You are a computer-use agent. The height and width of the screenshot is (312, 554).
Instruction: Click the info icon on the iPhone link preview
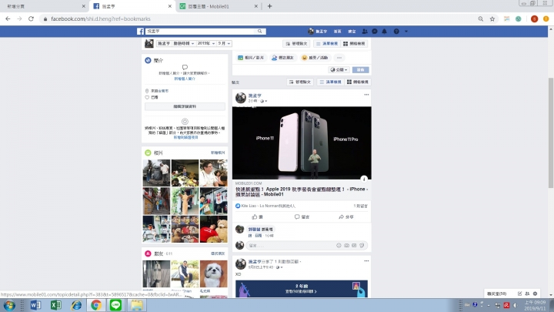coord(364,179)
